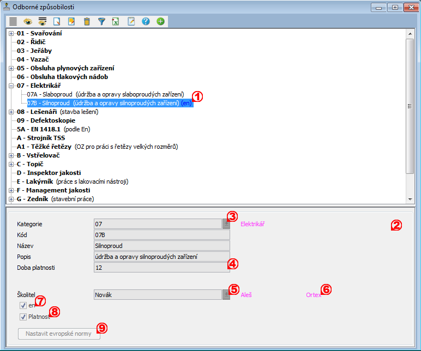Toggle the 'en' checkbox

[23, 306]
